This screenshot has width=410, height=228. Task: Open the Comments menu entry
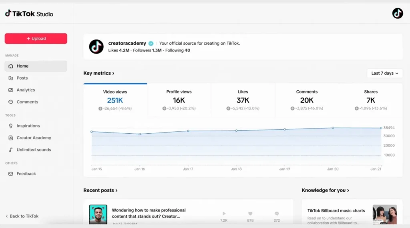(36, 102)
